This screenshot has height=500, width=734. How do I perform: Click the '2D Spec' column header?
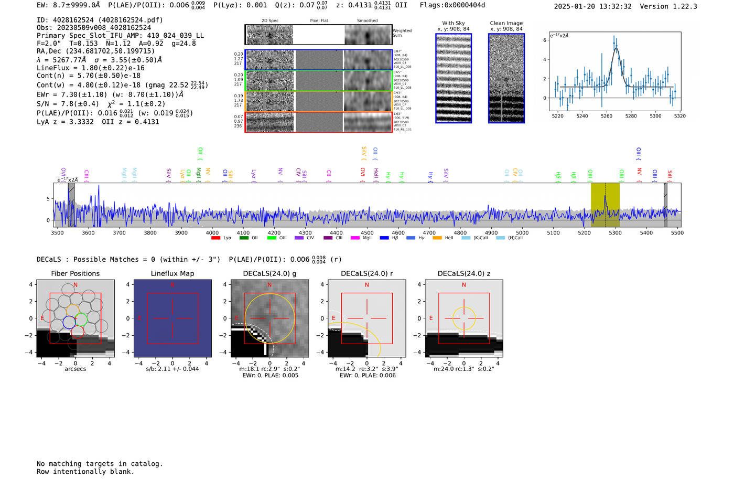[x=270, y=21]
